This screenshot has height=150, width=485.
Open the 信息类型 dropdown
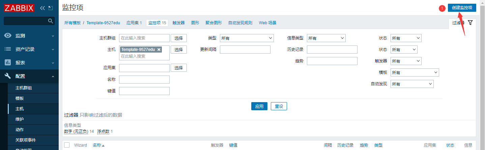point(326,38)
